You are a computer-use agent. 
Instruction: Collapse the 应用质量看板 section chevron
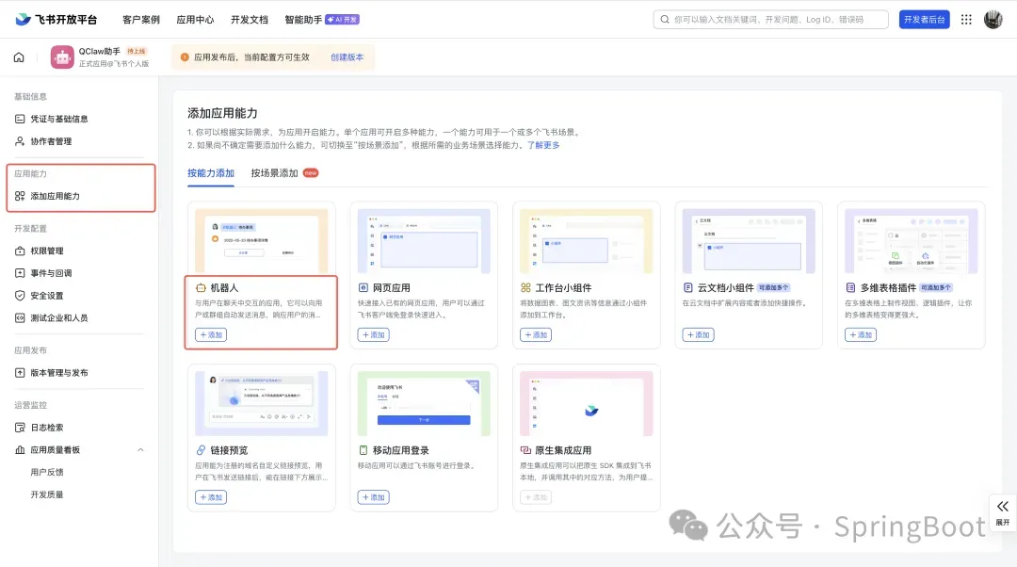pyautogui.click(x=141, y=450)
